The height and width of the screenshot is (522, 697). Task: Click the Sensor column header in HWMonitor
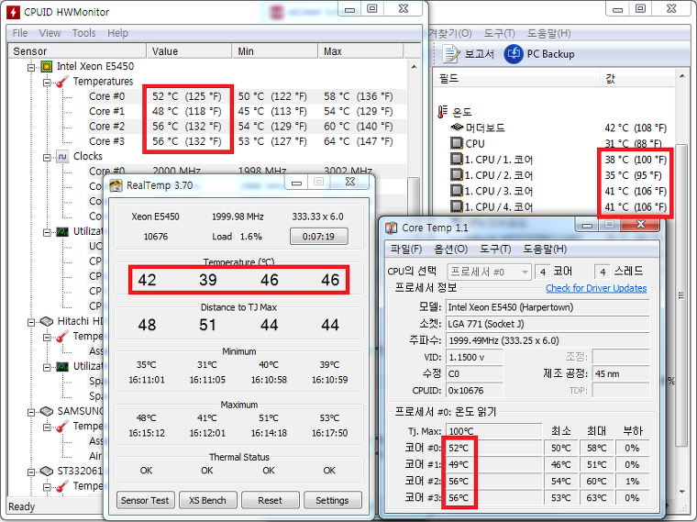pos(77,51)
